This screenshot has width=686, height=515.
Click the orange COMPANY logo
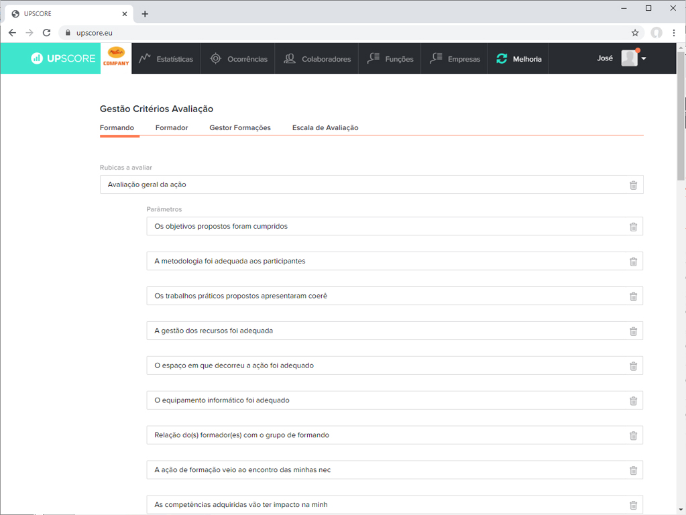point(116,56)
